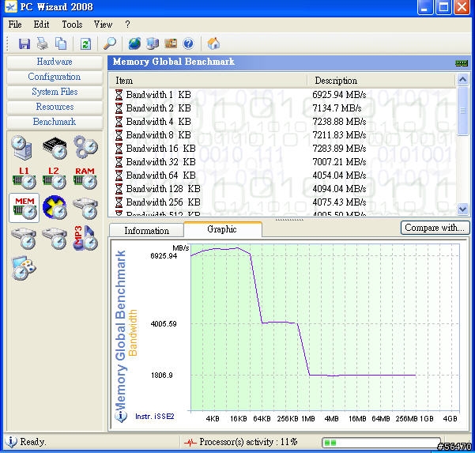Click the Save toolbar icon
The height and width of the screenshot is (453, 475).
[25, 43]
